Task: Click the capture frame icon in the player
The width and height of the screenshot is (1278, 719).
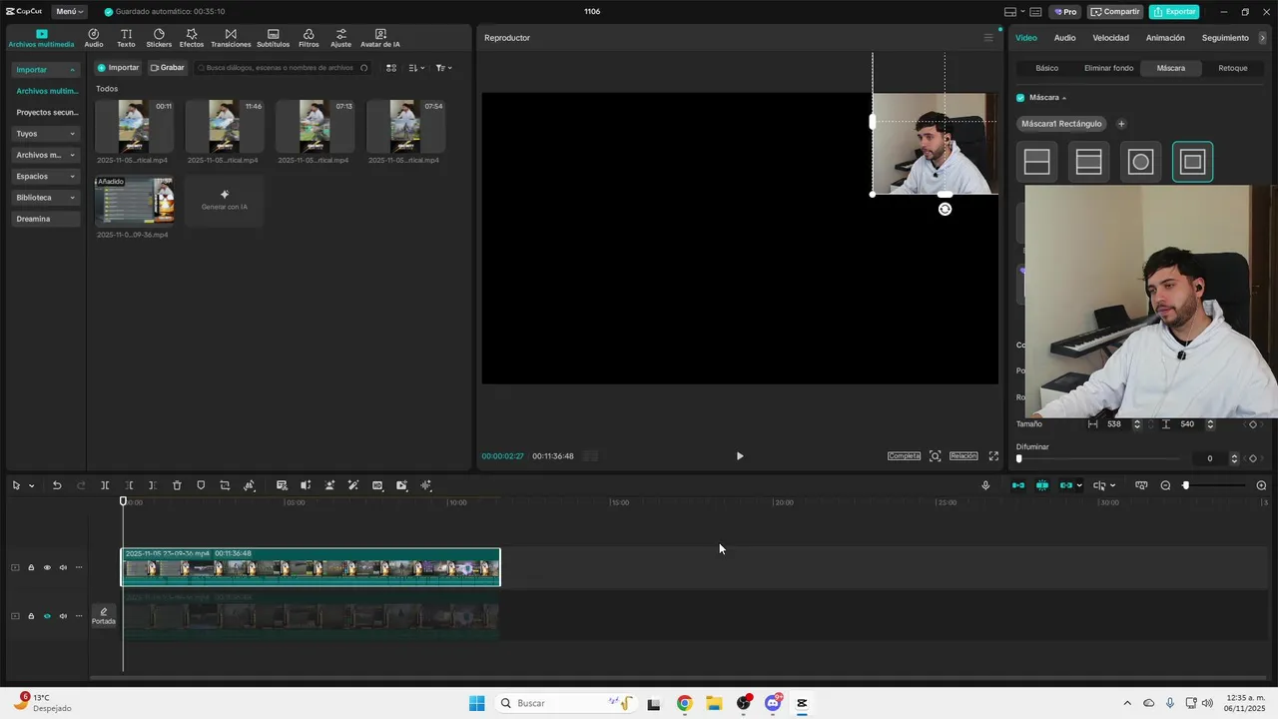Action: pyautogui.click(x=935, y=456)
